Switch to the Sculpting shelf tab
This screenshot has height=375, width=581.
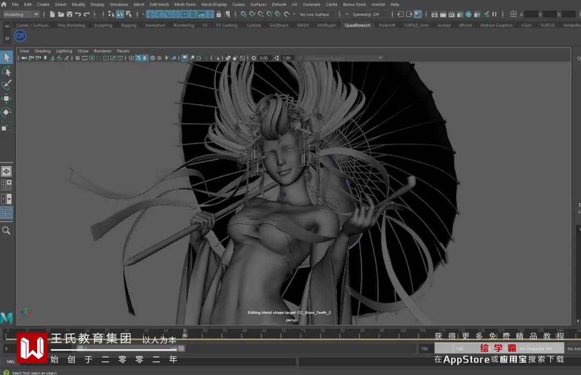pyautogui.click(x=103, y=25)
